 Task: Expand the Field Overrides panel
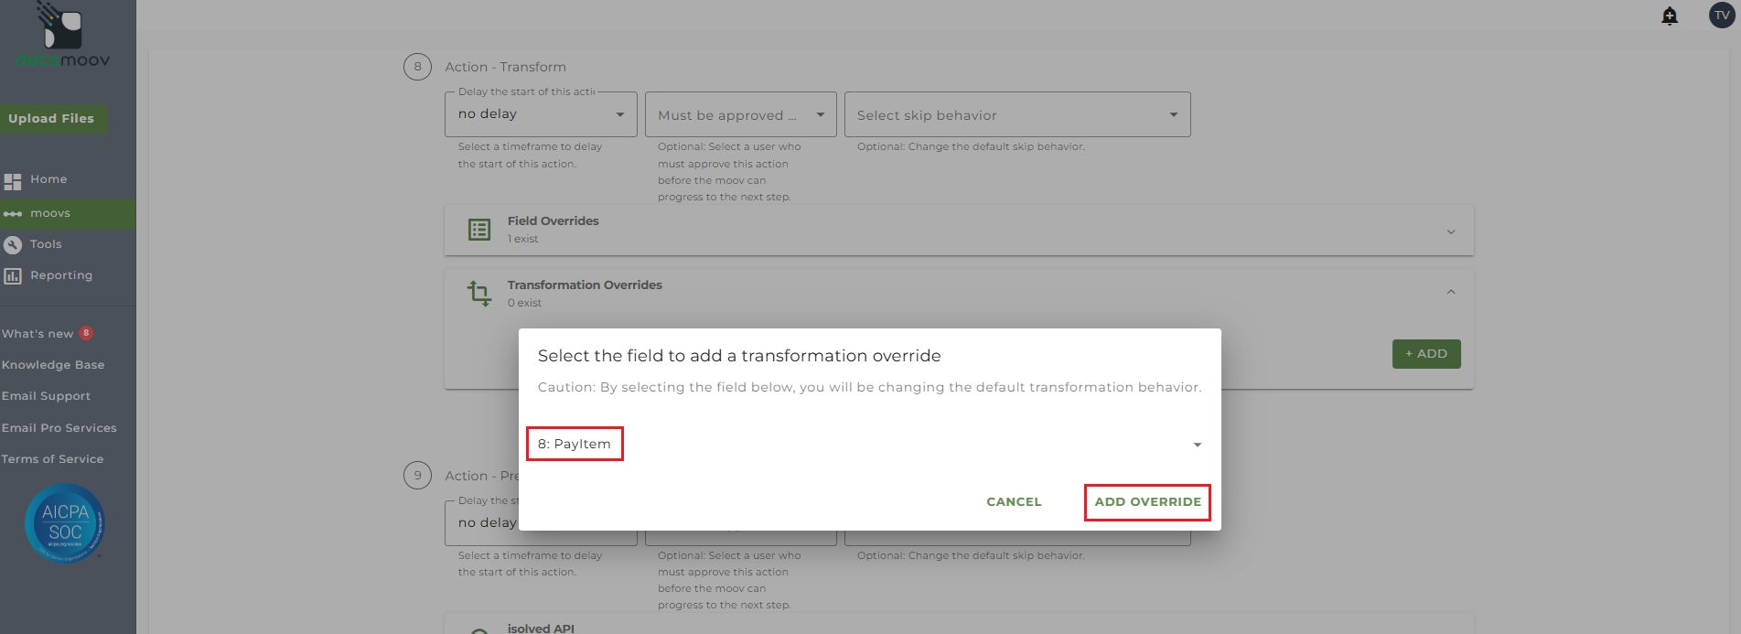(x=1451, y=231)
